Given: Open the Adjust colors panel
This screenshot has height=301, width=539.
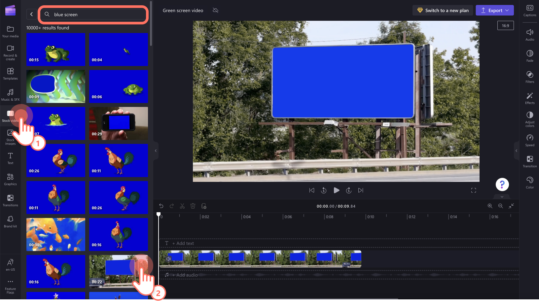Looking at the screenshot, I should pyautogui.click(x=530, y=119).
